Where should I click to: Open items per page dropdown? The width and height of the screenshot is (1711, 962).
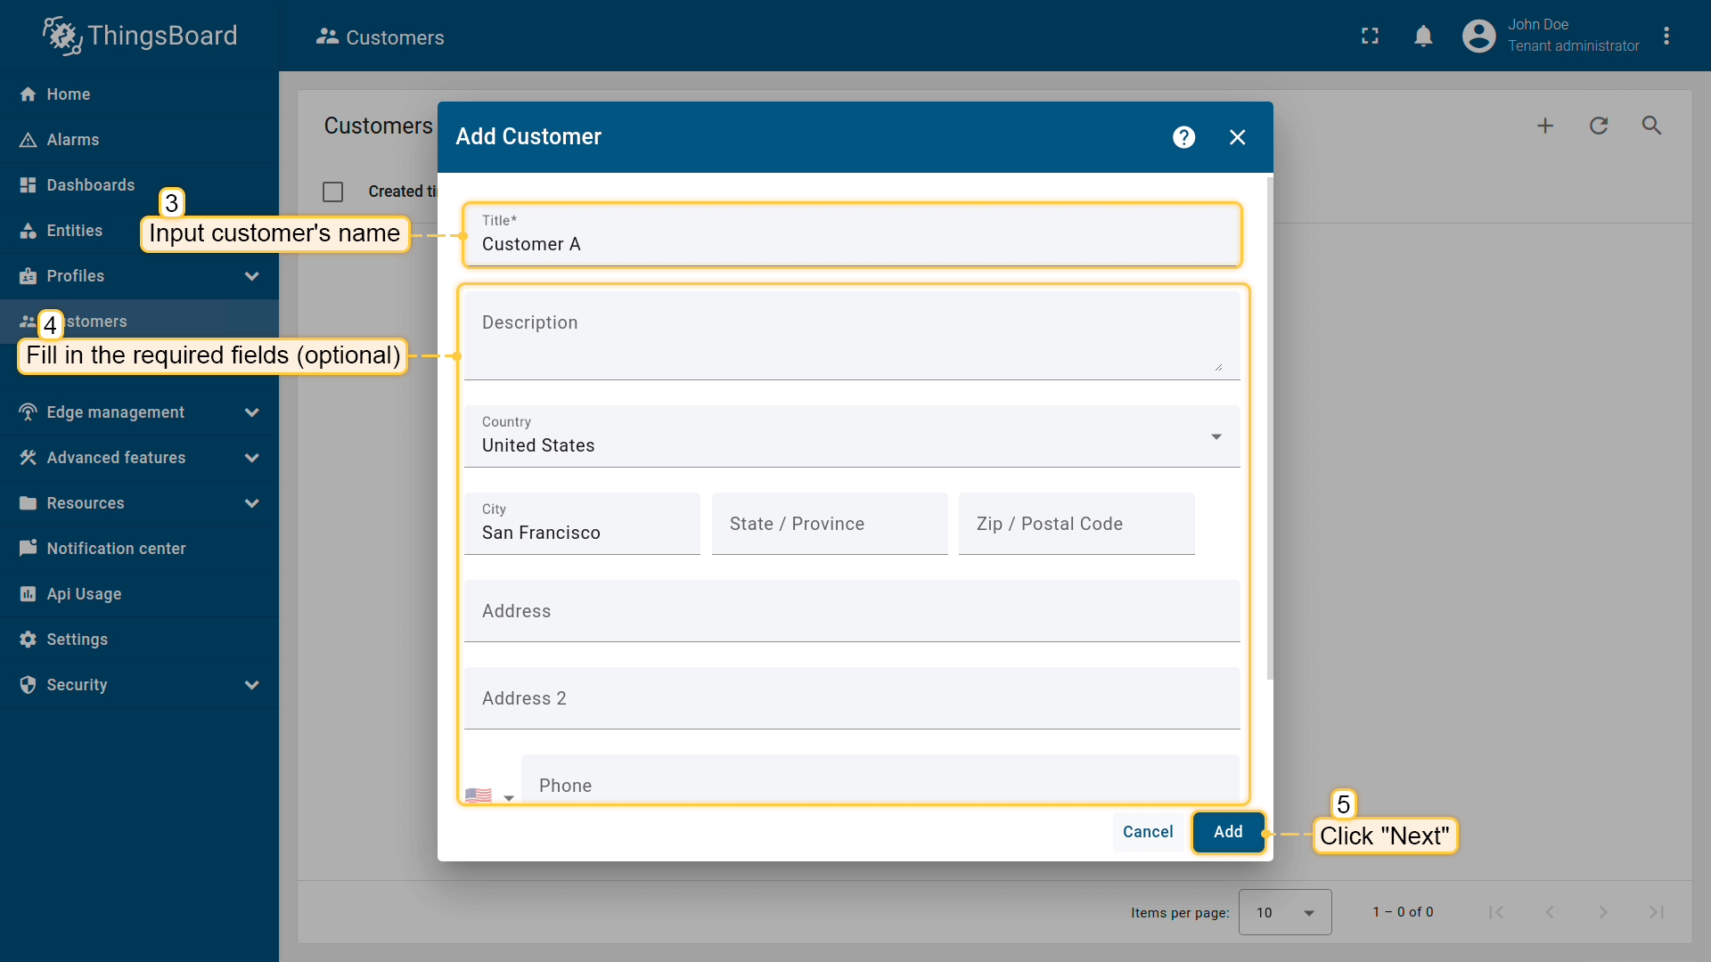coord(1284,912)
